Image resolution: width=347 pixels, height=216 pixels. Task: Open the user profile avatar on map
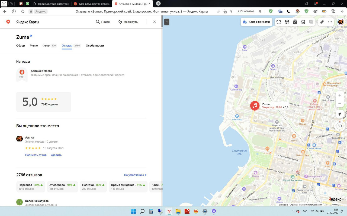pos(340,22)
